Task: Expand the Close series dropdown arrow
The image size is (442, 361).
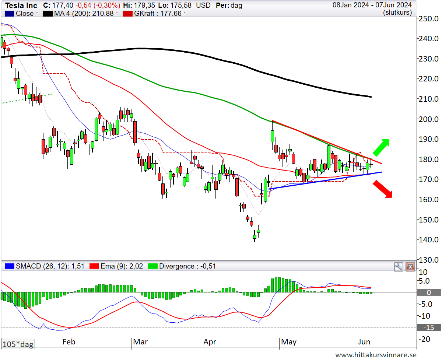Action: pyautogui.click(x=37, y=13)
